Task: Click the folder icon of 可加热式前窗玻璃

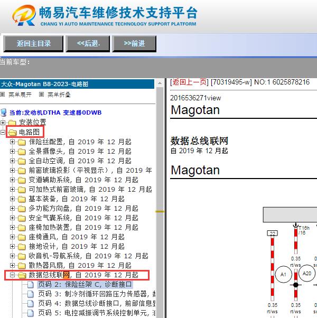Action: (22, 190)
